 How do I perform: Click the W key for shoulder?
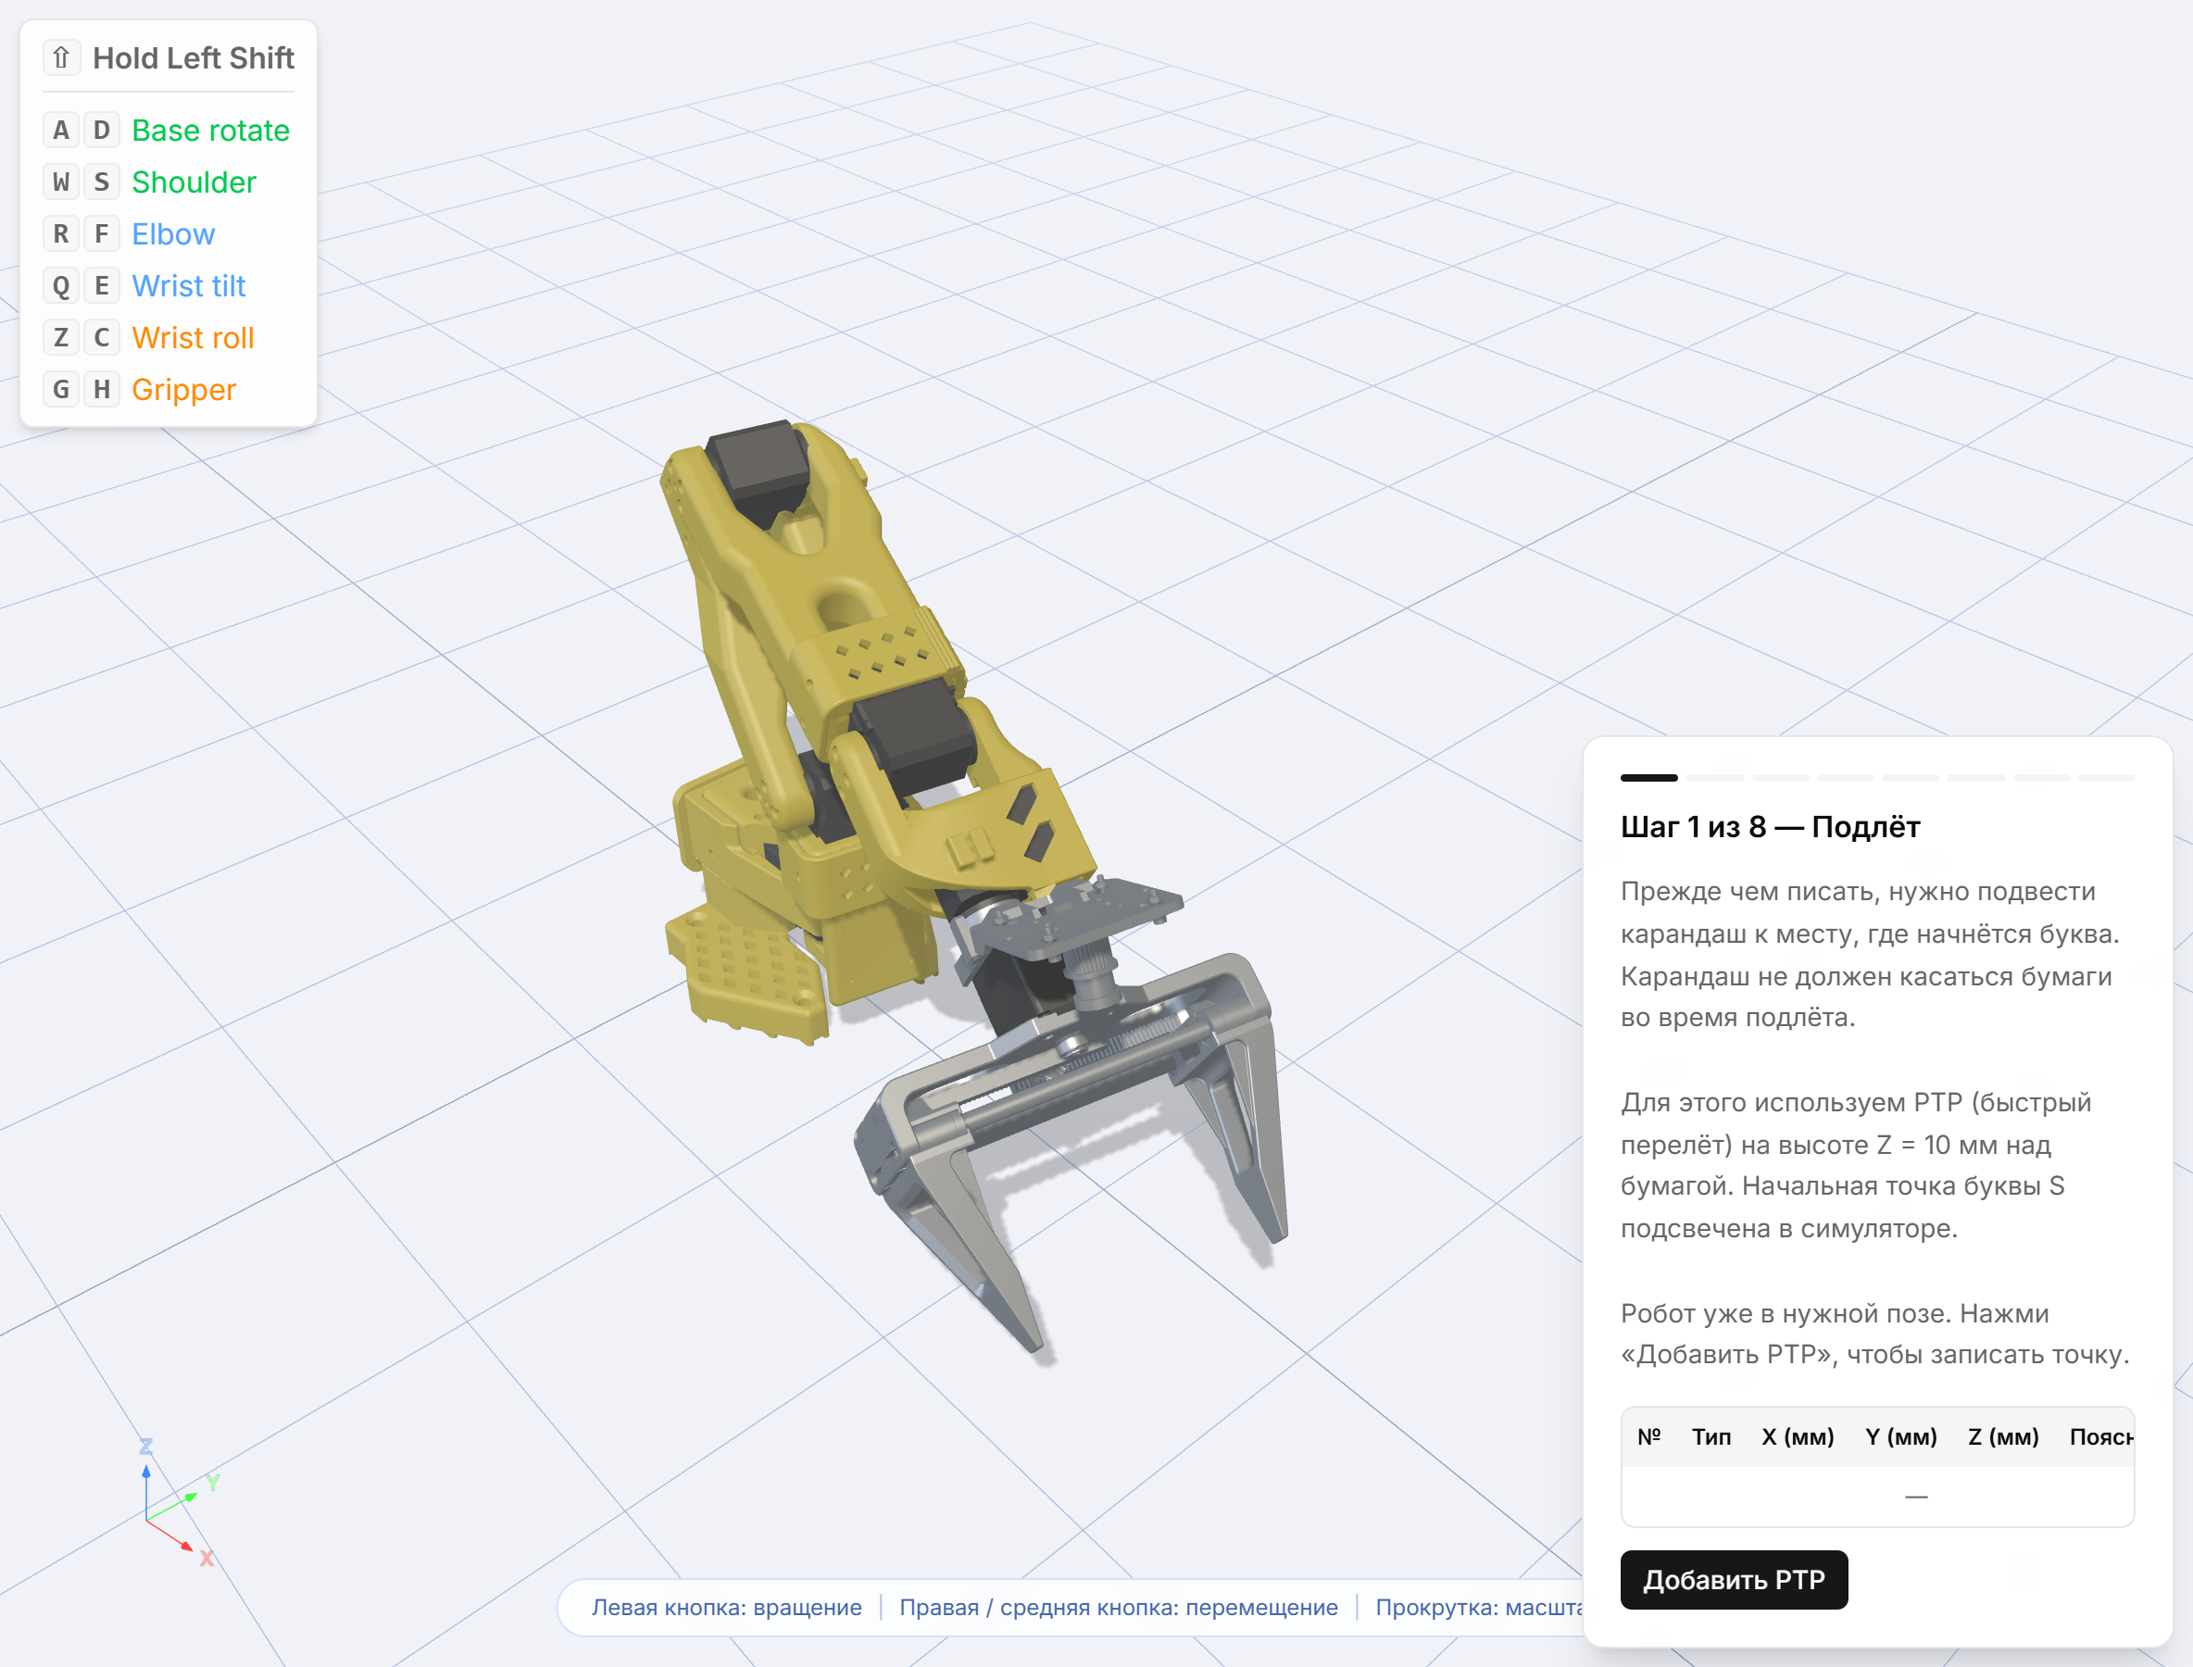pyautogui.click(x=60, y=182)
